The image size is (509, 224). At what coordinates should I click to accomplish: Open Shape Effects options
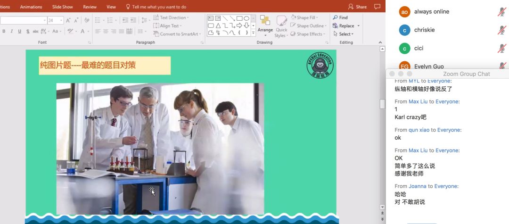[308, 34]
